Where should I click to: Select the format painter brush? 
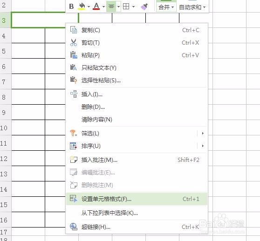(144, 7)
